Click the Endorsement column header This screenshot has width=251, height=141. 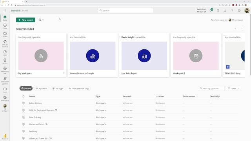coord(189,96)
